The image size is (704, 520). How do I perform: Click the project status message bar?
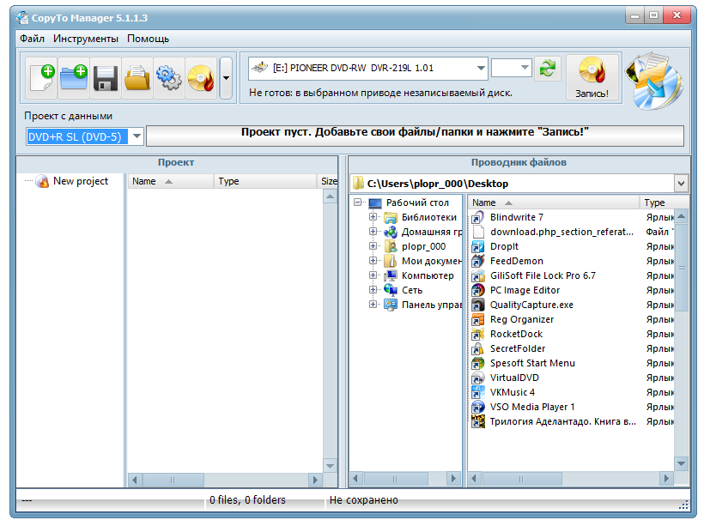pyautogui.click(x=415, y=136)
